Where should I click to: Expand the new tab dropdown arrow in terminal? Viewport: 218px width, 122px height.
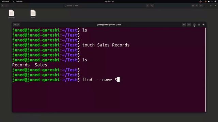(18, 25)
